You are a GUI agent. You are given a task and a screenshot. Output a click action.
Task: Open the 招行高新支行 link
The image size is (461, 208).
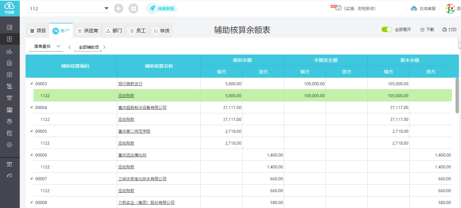pos(130,84)
